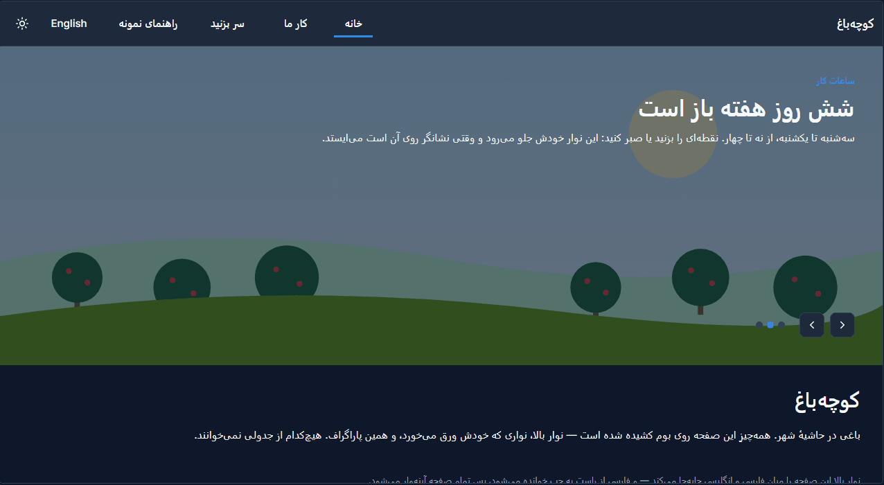Click the carousel left-chevron arrow button
884x485 pixels.
tap(812, 325)
